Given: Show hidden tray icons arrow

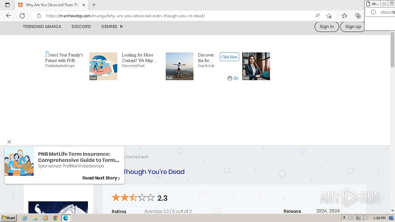Looking at the screenshot, I should pos(344,218).
